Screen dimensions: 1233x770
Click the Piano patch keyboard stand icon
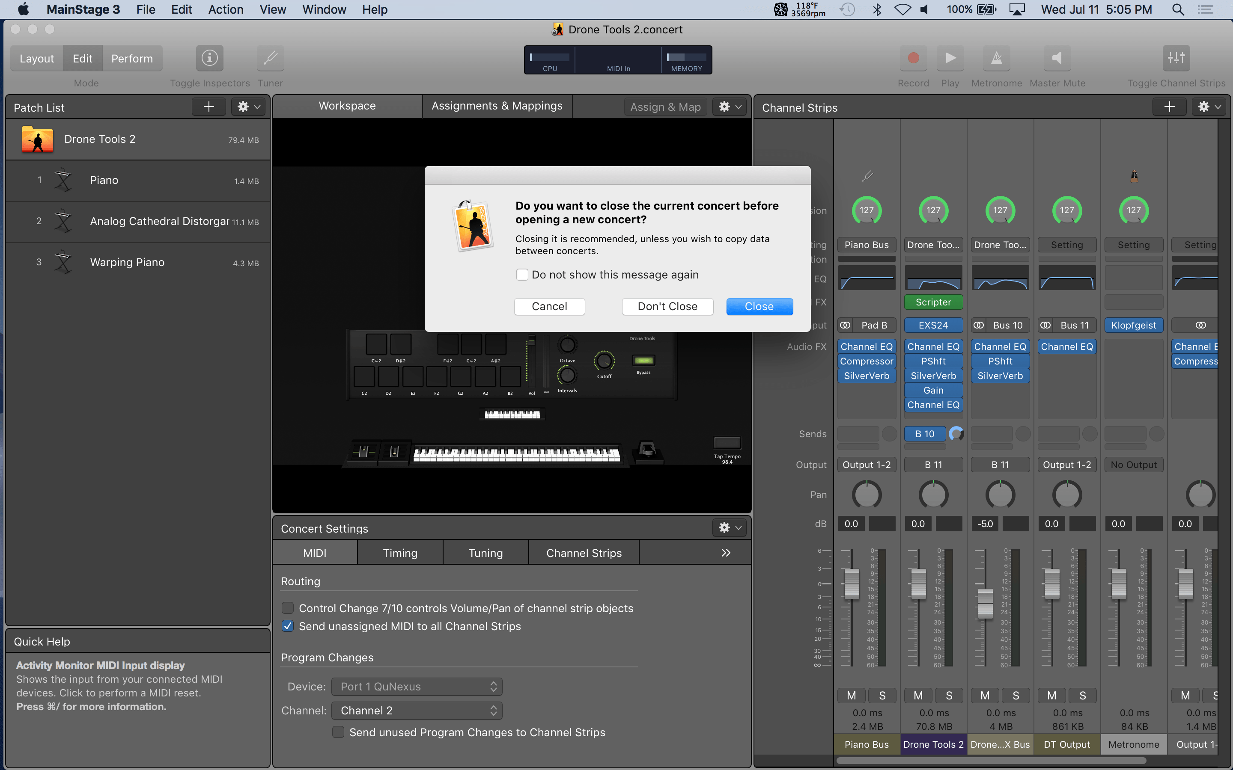63,180
